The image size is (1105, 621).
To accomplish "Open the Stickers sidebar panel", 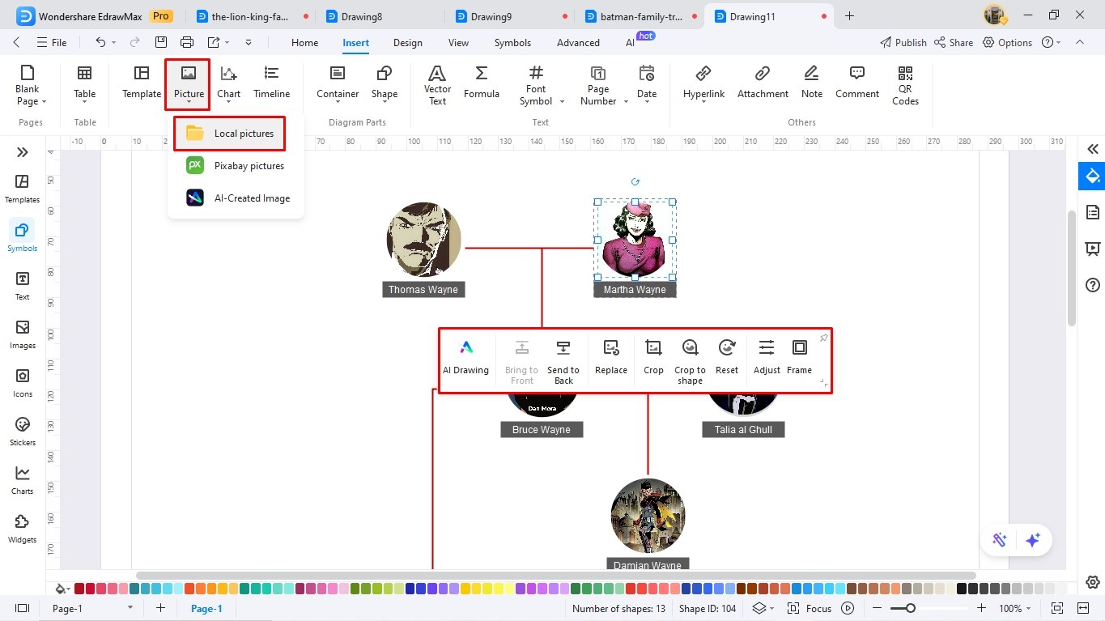I will (x=23, y=432).
